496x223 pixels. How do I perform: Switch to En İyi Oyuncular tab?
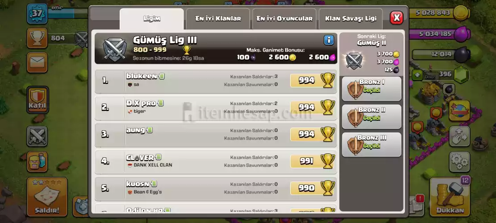284,19
